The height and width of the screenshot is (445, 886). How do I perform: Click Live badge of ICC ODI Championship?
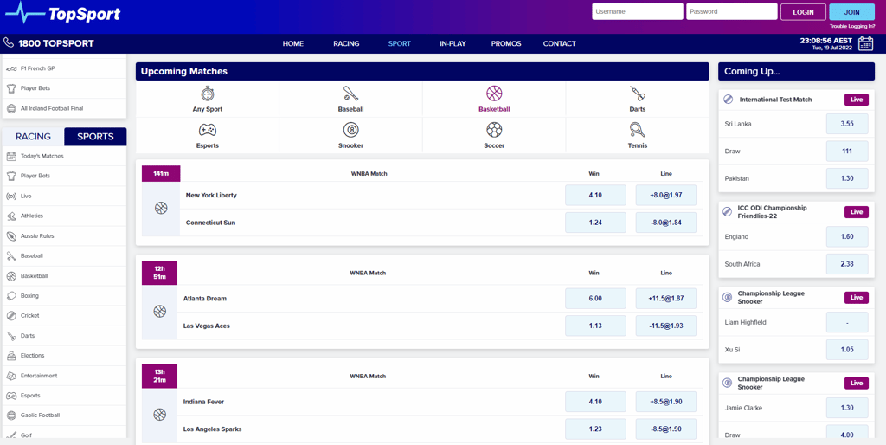pyautogui.click(x=857, y=212)
